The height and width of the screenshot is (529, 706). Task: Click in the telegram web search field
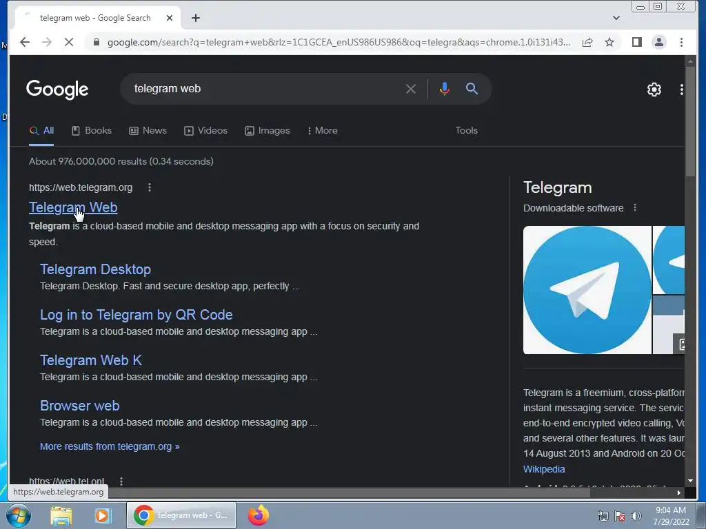click(x=265, y=89)
